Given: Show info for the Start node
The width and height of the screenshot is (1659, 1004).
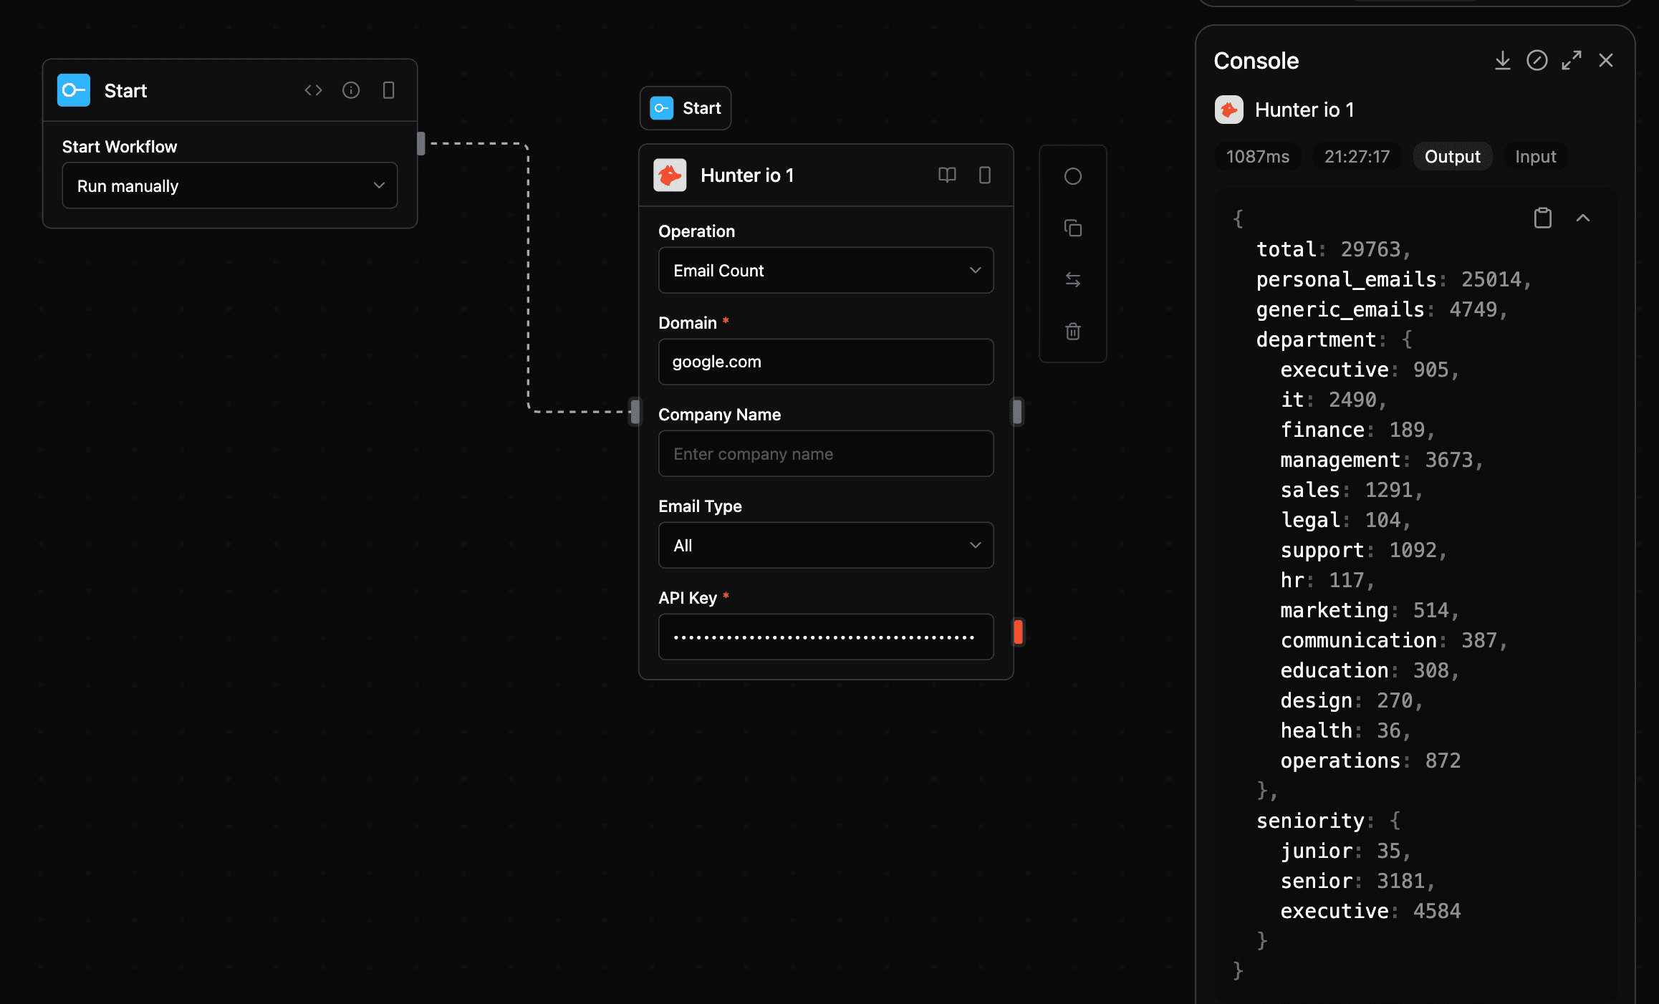Looking at the screenshot, I should click(x=351, y=90).
